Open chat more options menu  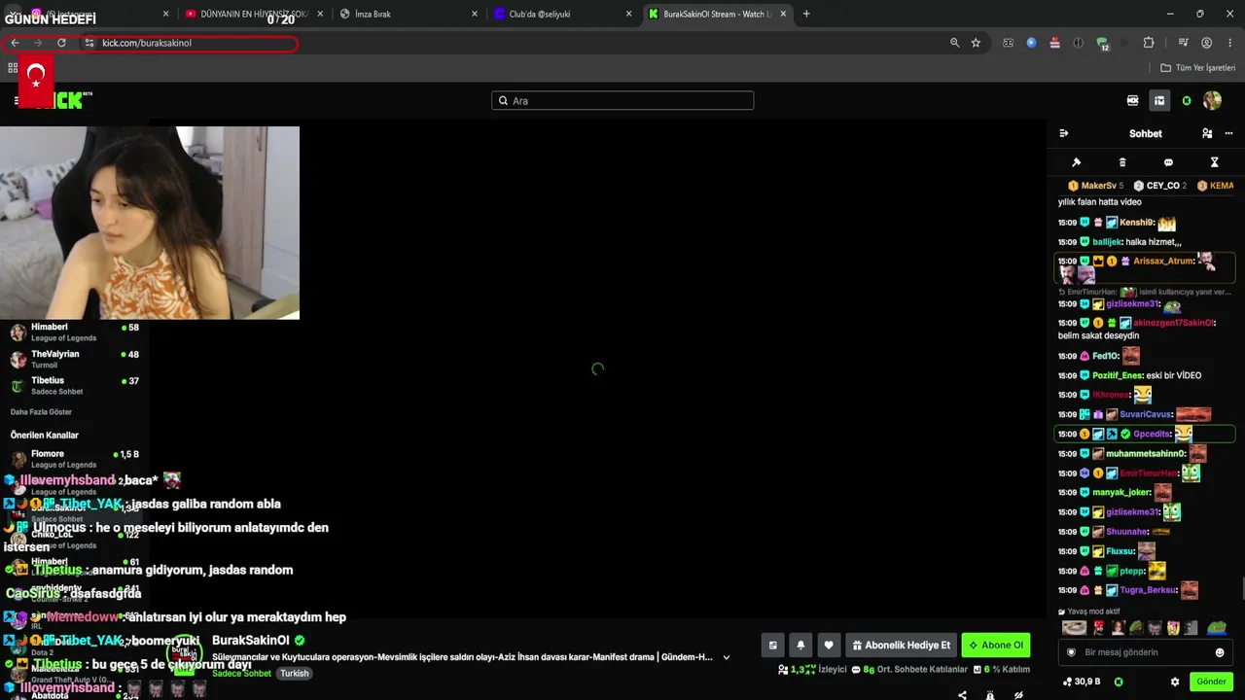click(x=1229, y=133)
